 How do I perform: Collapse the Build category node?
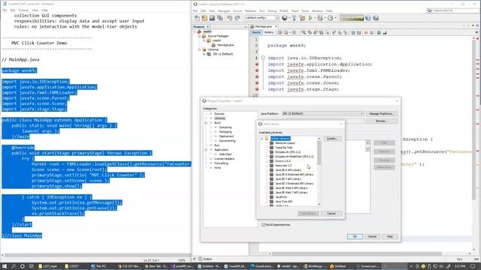click(x=207, y=123)
